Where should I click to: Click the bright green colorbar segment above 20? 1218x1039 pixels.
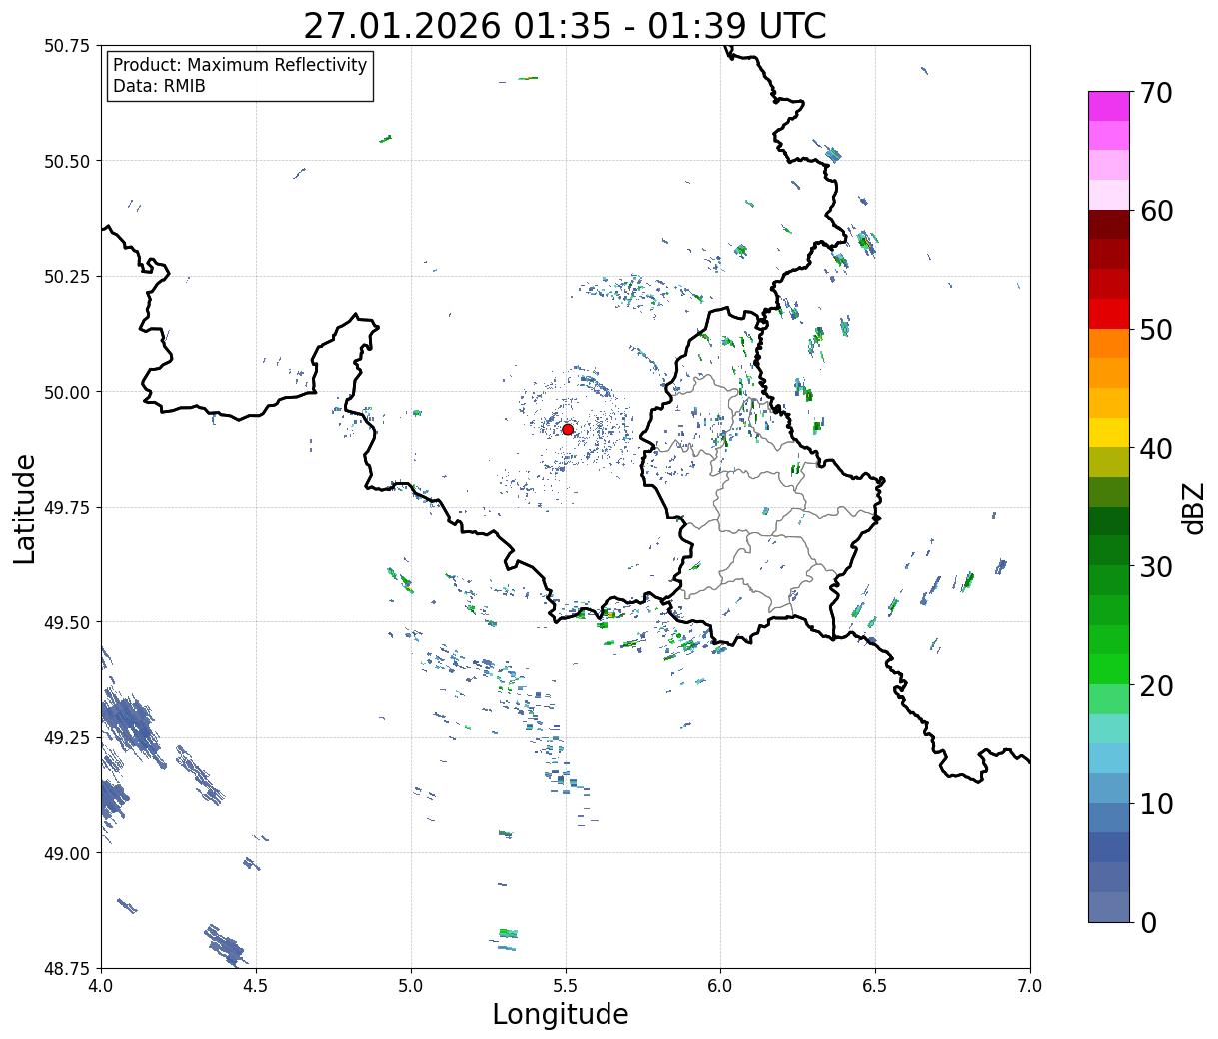click(1109, 669)
